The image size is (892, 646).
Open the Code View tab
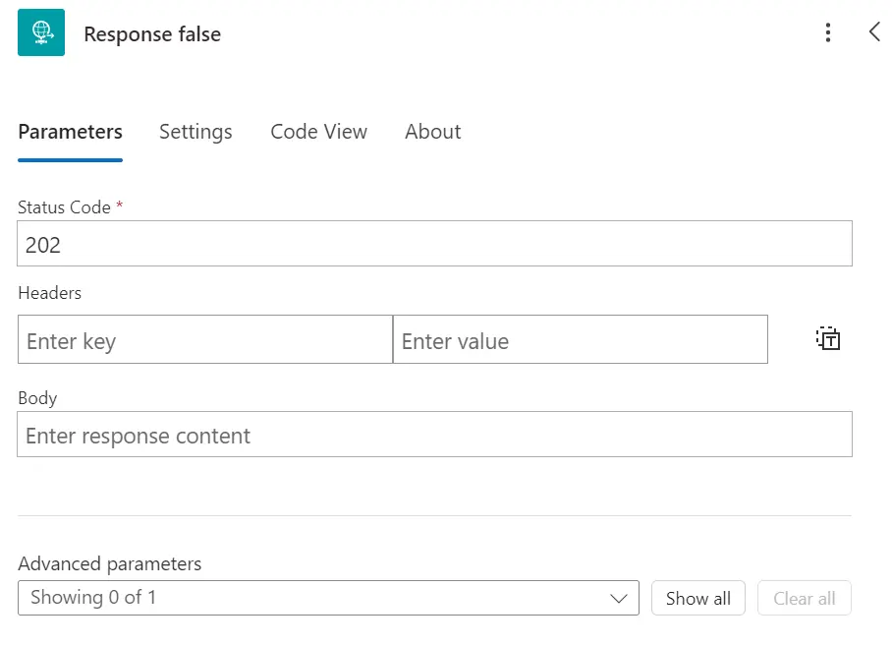[318, 132]
